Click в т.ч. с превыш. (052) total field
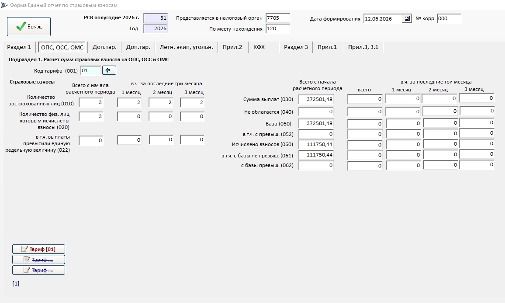Viewport: 505px width, 303px height. [x=316, y=134]
